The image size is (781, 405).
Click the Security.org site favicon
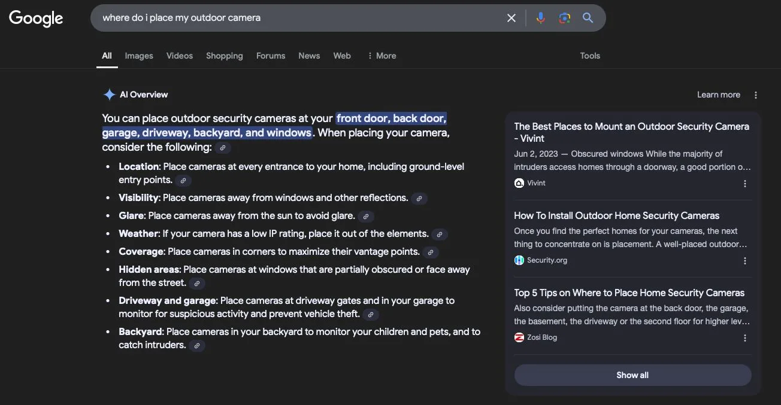click(518, 260)
